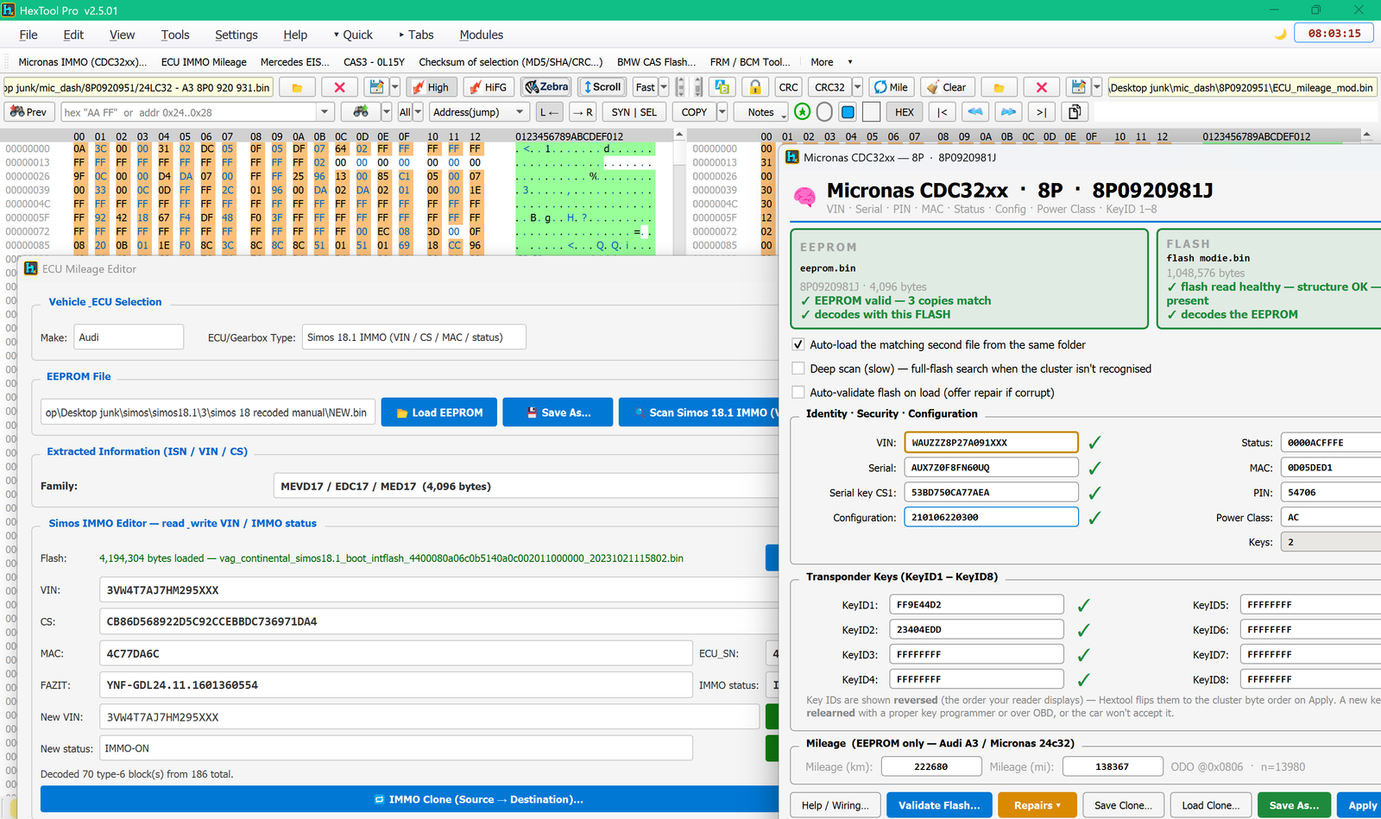Click the compare A/B icon
Screen dimensions: 1381x819
pos(722,87)
